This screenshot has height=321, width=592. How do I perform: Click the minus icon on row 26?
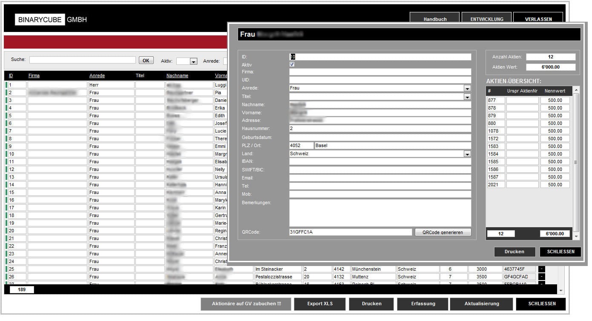click(541, 277)
